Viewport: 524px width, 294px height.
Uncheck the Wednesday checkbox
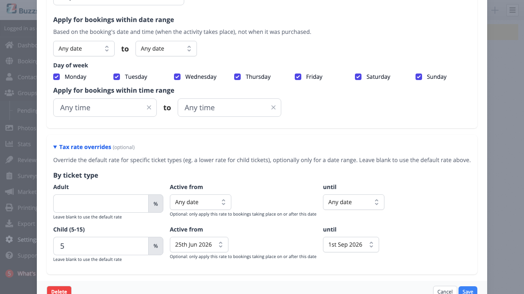177,77
